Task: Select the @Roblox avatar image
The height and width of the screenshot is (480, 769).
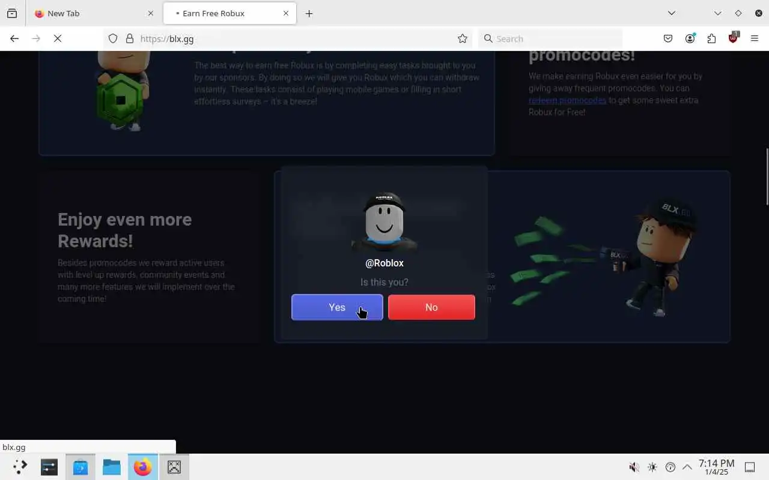Action: [x=384, y=222]
